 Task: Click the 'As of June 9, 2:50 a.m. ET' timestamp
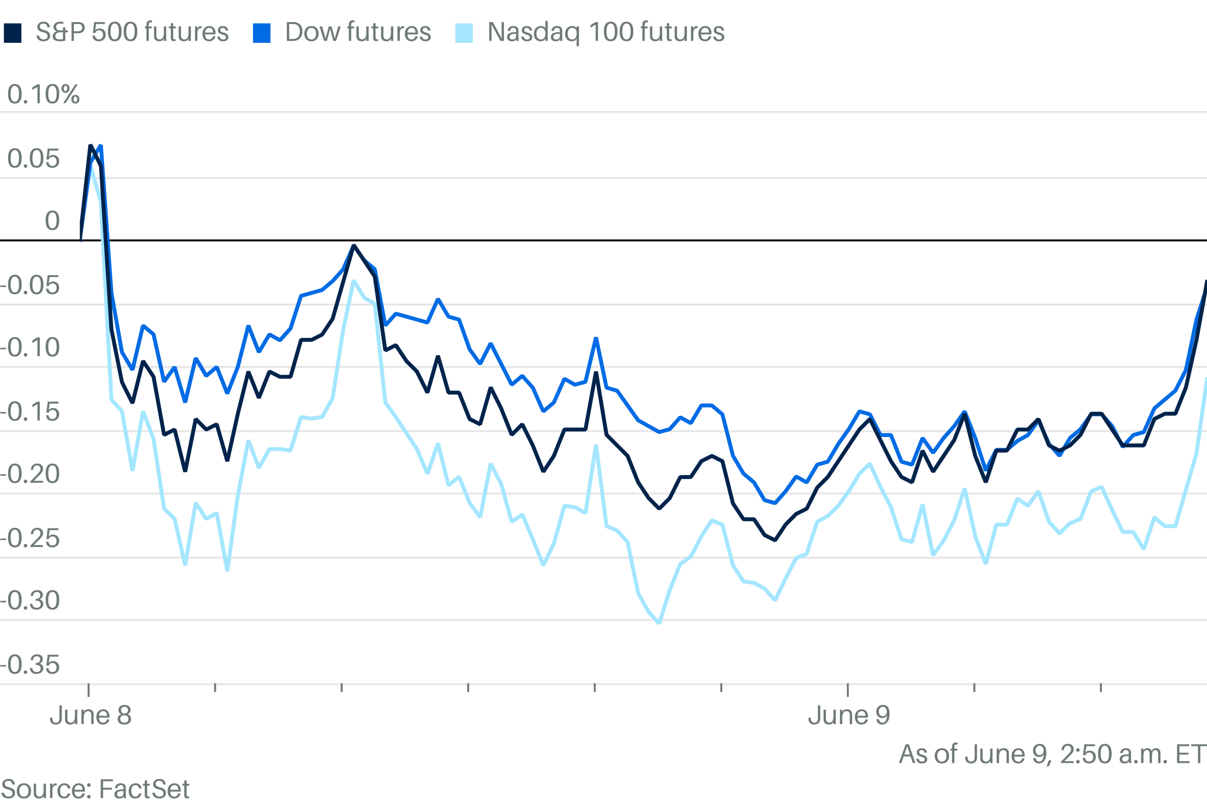[x=1052, y=754]
